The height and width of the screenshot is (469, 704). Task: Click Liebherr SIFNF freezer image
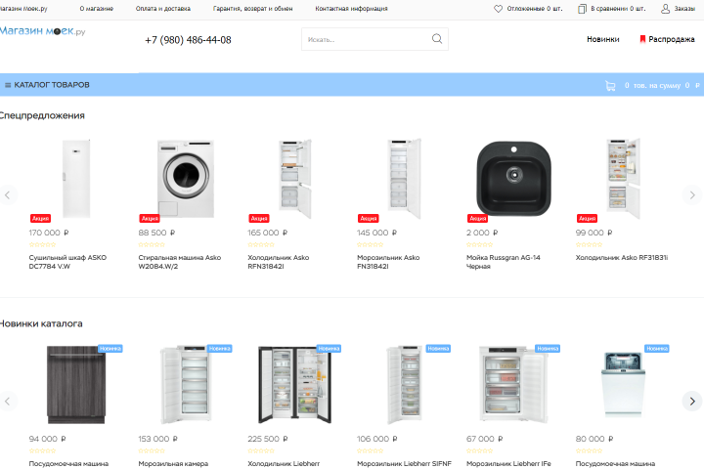click(405, 385)
